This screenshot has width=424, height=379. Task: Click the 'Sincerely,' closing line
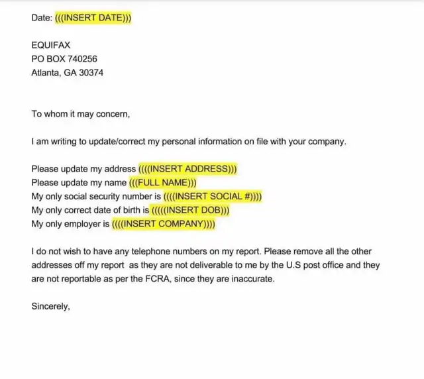pos(51,307)
